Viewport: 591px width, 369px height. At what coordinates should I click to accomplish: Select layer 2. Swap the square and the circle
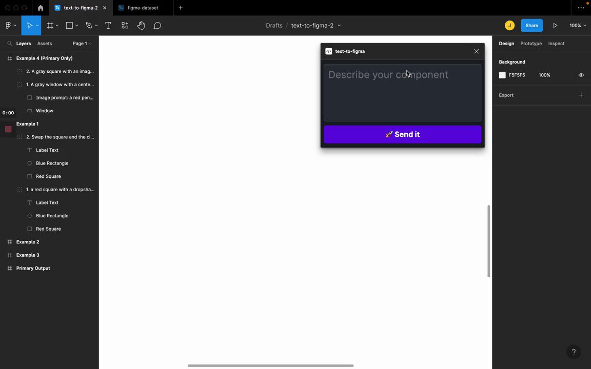pyautogui.click(x=49, y=137)
